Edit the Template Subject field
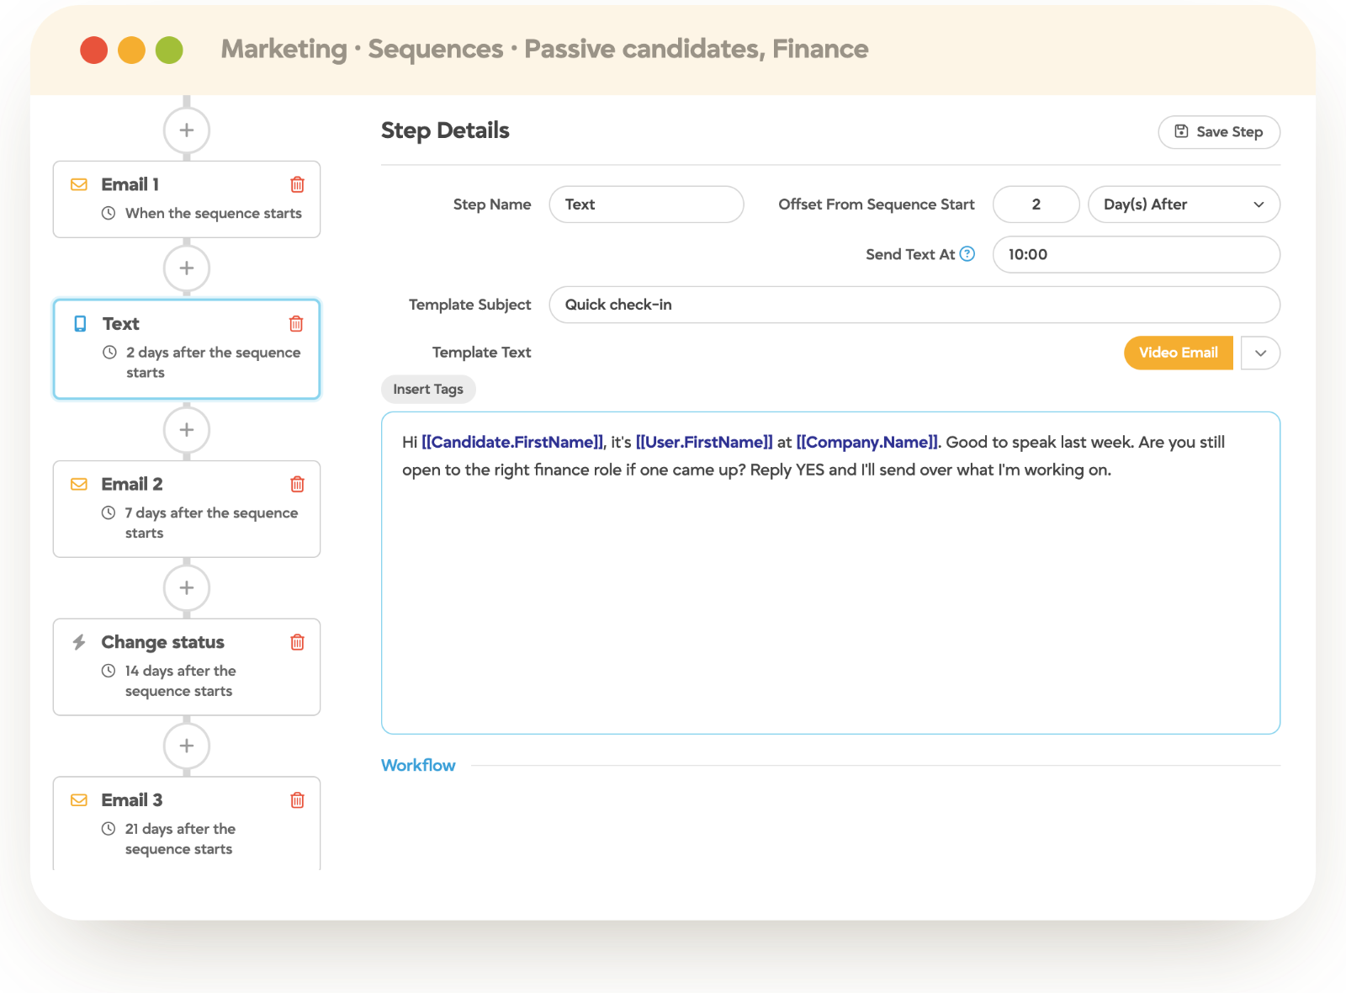Screen dimensions: 1346x993 coord(914,305)
